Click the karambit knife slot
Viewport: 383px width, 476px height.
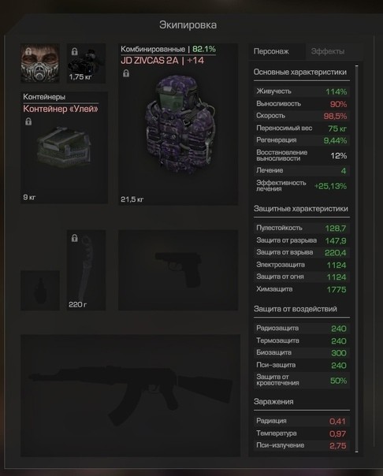pyautogui.click(x=86, y=270)
